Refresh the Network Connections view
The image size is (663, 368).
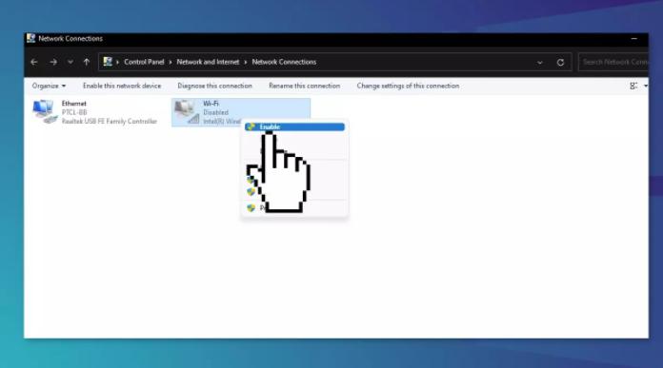(560, 63)
